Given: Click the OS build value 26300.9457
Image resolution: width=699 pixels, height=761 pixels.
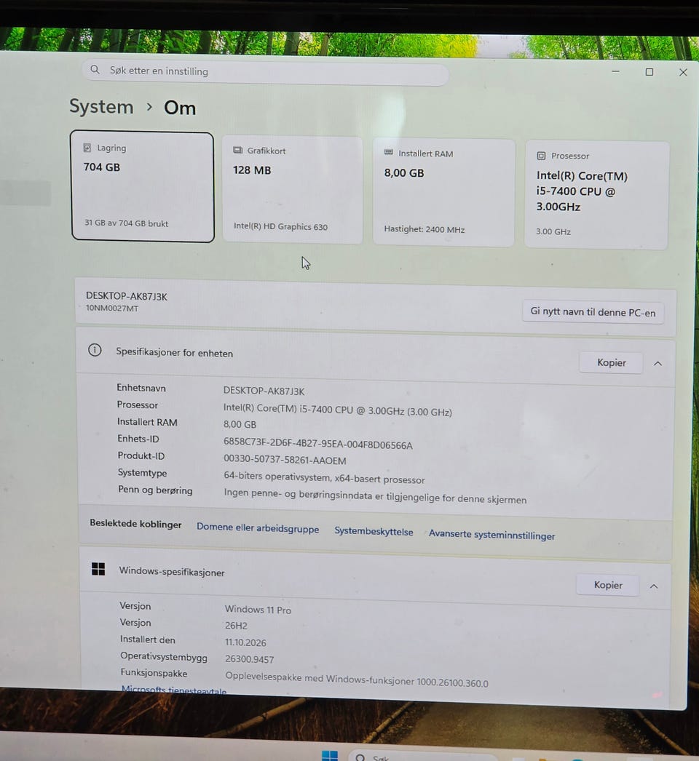Looking at the screenshot, I should (x=250, y=659).
